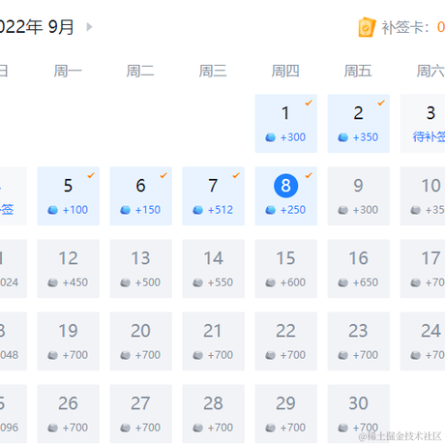Select September 1 with +300 reward

click(286, 124)
